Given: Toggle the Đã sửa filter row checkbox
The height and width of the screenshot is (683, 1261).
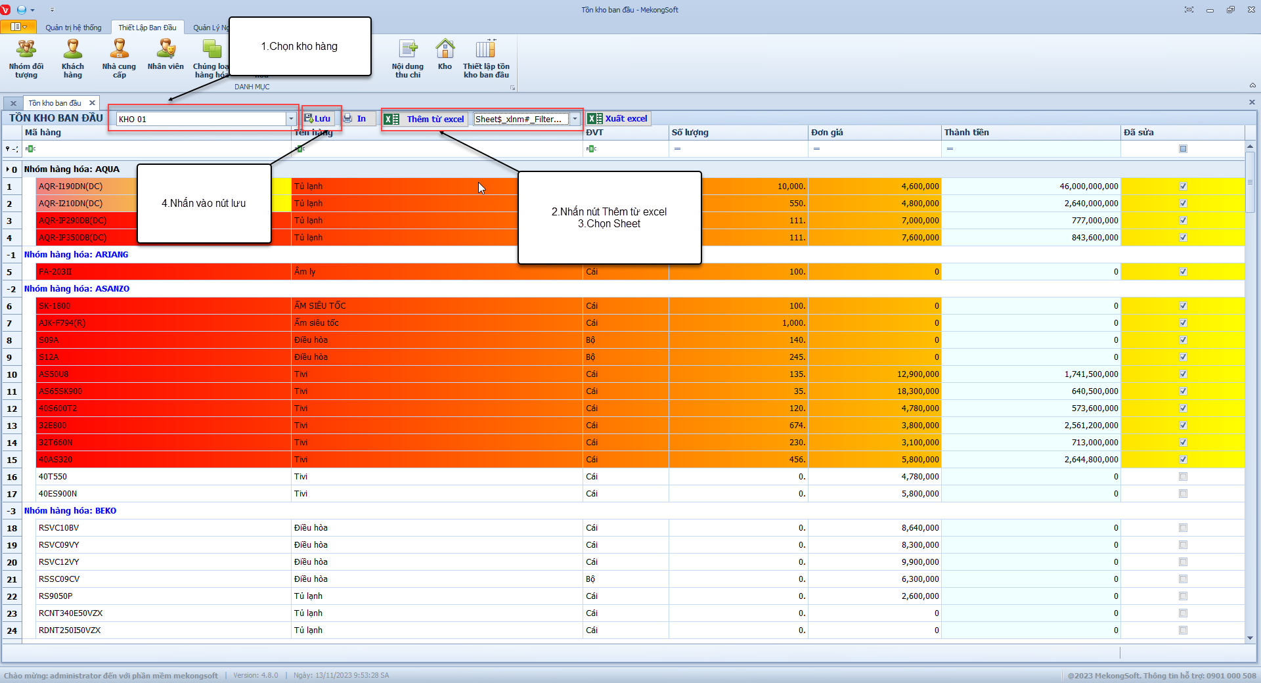Looking at the screenshot, I should click(1183, 149).
